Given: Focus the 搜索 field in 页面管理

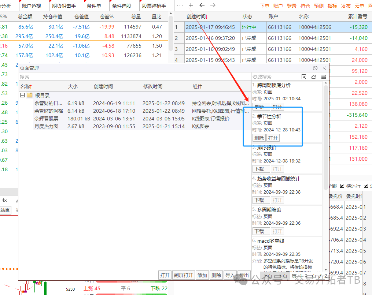Looking at the screenshot, I should 135,77.
